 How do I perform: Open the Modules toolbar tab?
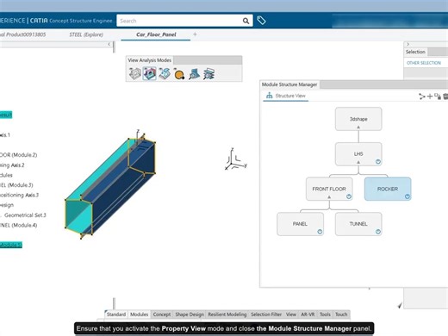(x=140, y=314)
